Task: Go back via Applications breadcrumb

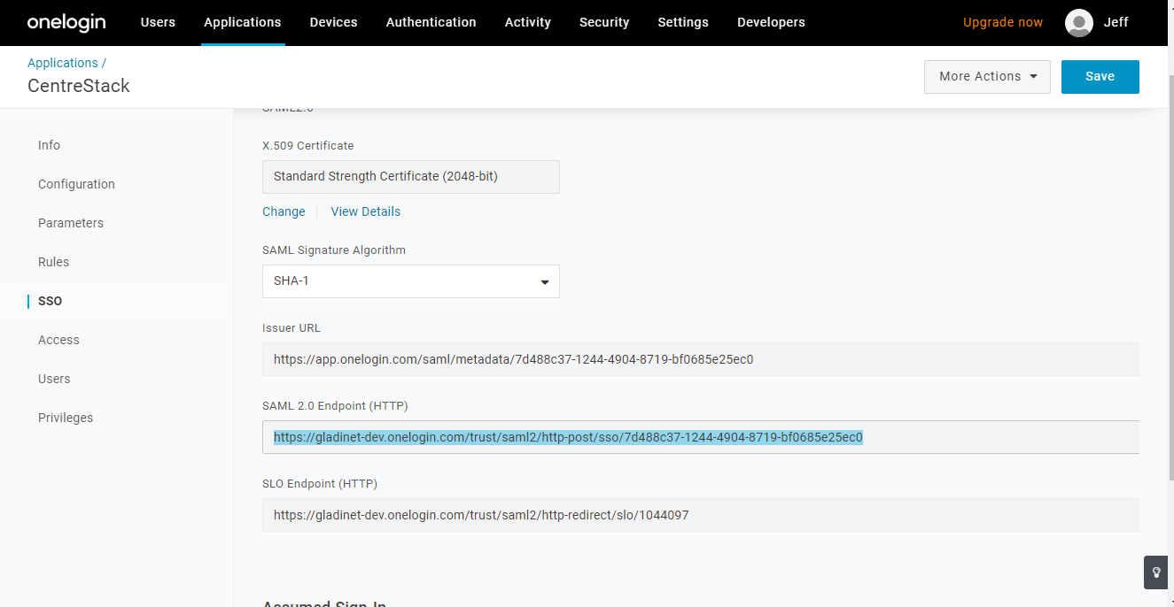Action: [x=63, y=63]
